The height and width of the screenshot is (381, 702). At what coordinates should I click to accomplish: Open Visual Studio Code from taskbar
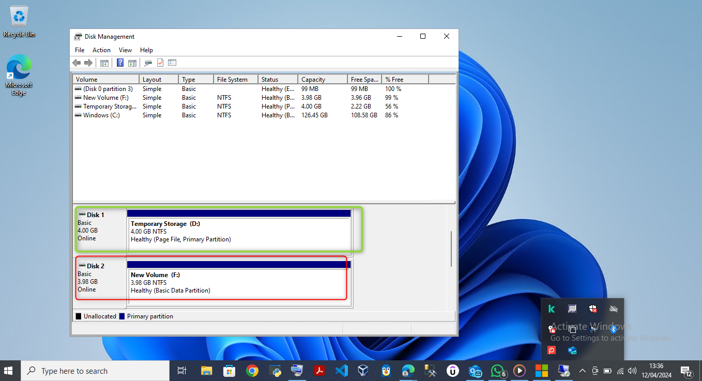pyautogui.click(x=341, y=371)
